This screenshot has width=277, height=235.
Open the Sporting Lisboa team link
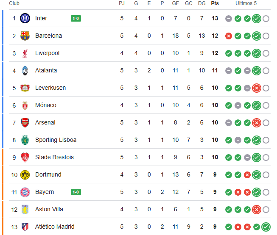point(56,140)
